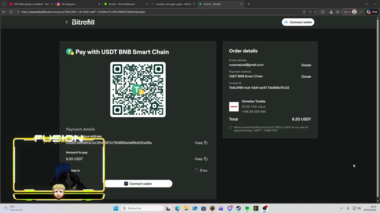
Task: Click the USDT BNB coin icon in heading
Action: tap(70, 52)
